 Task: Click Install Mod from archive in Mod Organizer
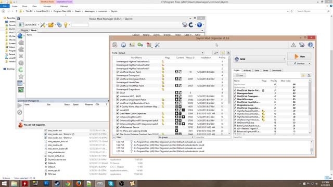point(115,45)
